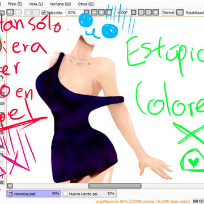Image resolution: width=204 pixels, height=204 pixels.
Task: Click the reset rotation icon
Action: tap(156, 12)
